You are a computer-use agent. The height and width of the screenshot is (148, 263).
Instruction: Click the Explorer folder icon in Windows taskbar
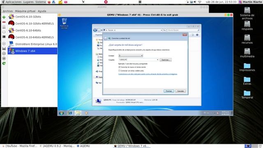78,113
